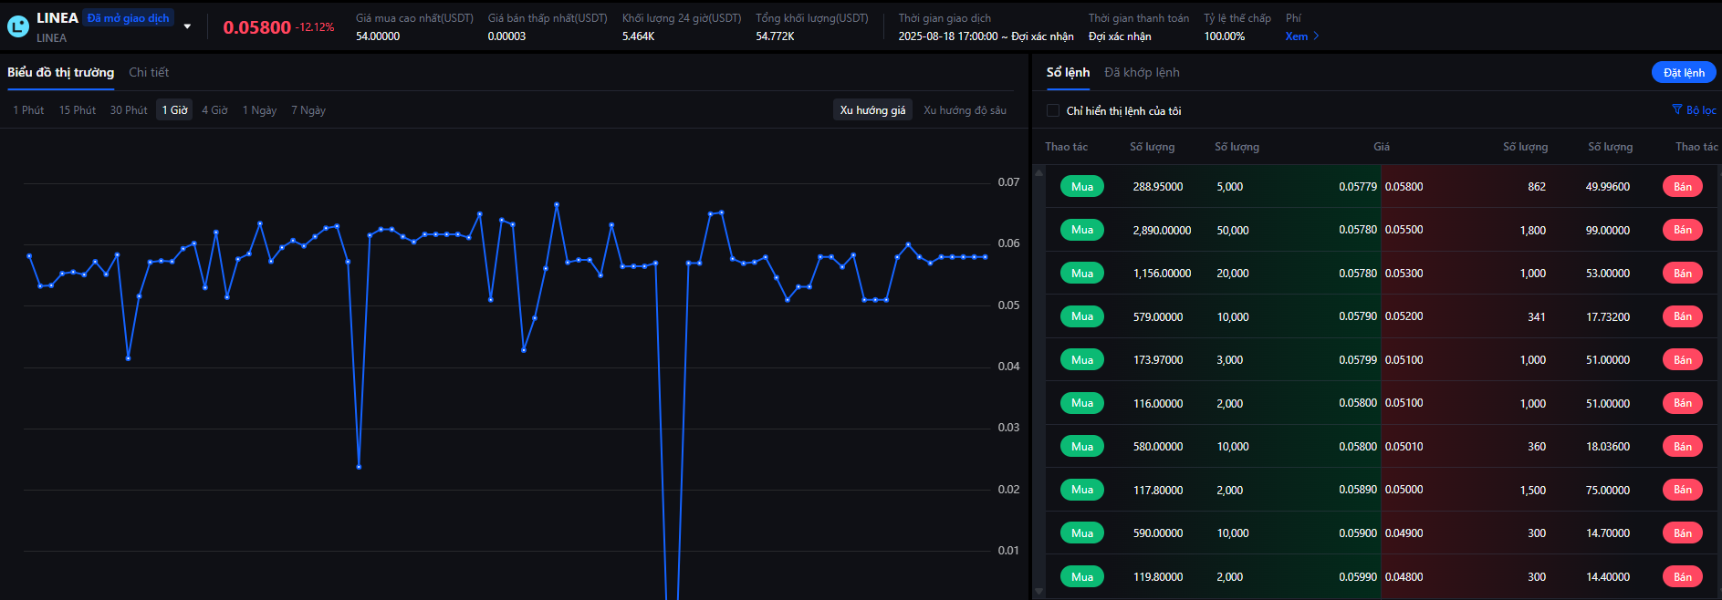Open the LINEA market selector dropdown arrow
This screenshot has height=600, width=1722.
click(187, 26)
